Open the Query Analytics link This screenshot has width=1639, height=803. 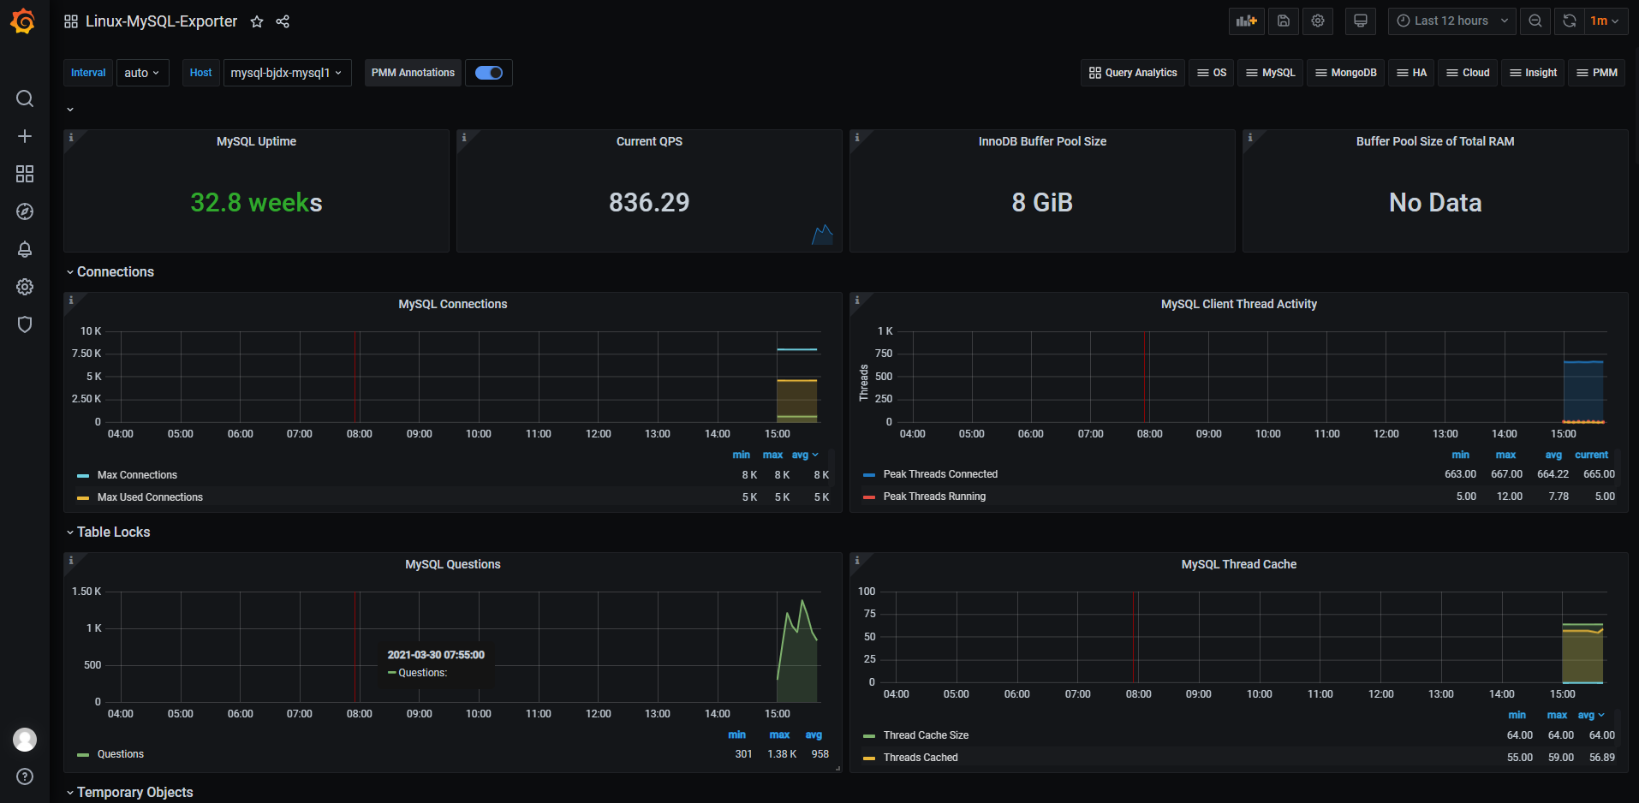(x=1133, y=73)
